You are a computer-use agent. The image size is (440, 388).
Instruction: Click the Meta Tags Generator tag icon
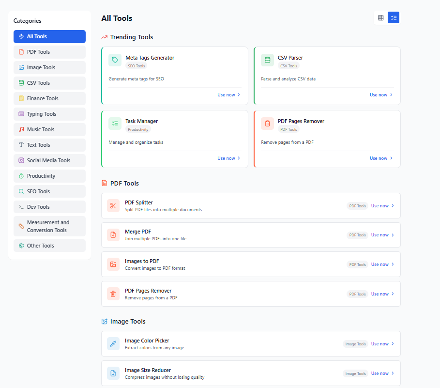[115, 60]
